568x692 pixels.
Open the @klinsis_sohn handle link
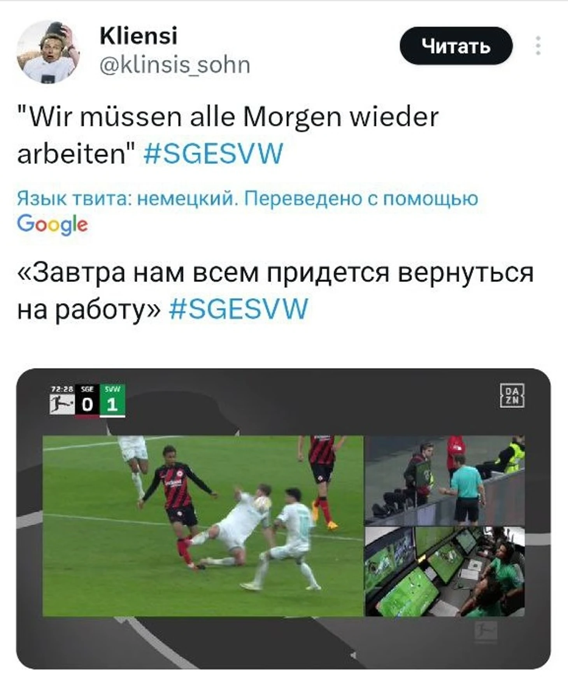pyautogui.click(x=175, y=65)
